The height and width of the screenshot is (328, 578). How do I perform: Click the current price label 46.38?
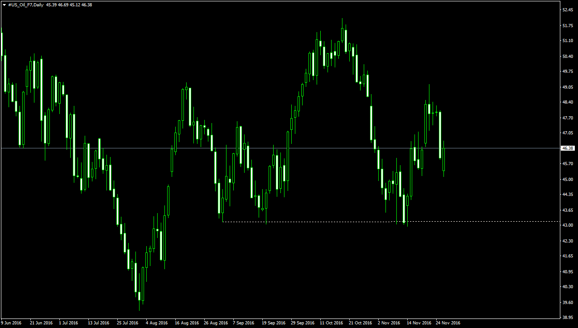coord(568,148)
